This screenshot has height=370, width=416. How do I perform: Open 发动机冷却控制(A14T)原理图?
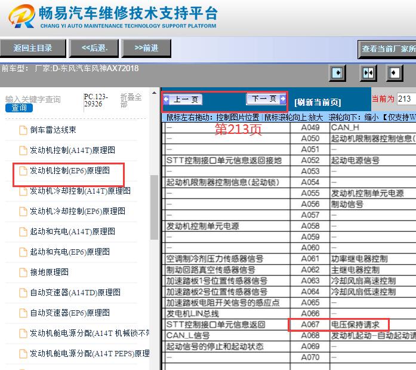point(80,191)
